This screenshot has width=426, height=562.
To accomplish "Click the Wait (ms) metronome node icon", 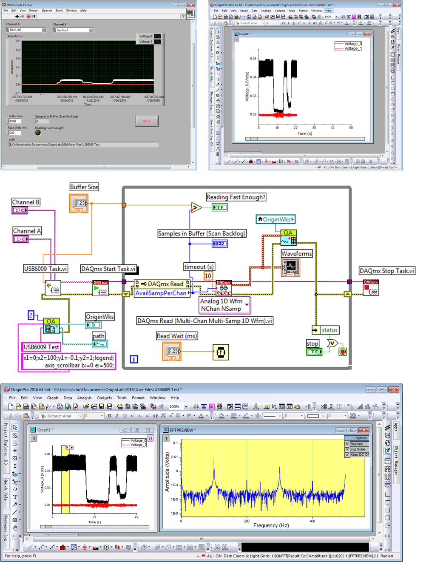I will pyautogui.click(x=221, y=352).
